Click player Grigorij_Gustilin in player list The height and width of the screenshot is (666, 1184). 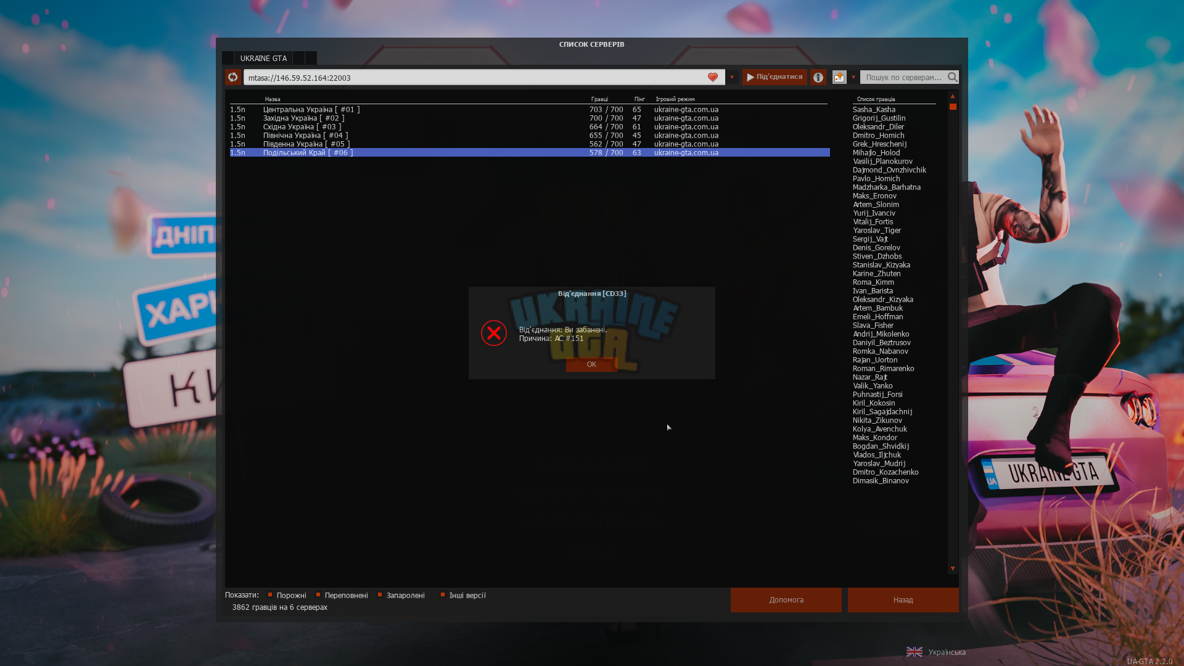pyautogui.click(x=879, y=118)
